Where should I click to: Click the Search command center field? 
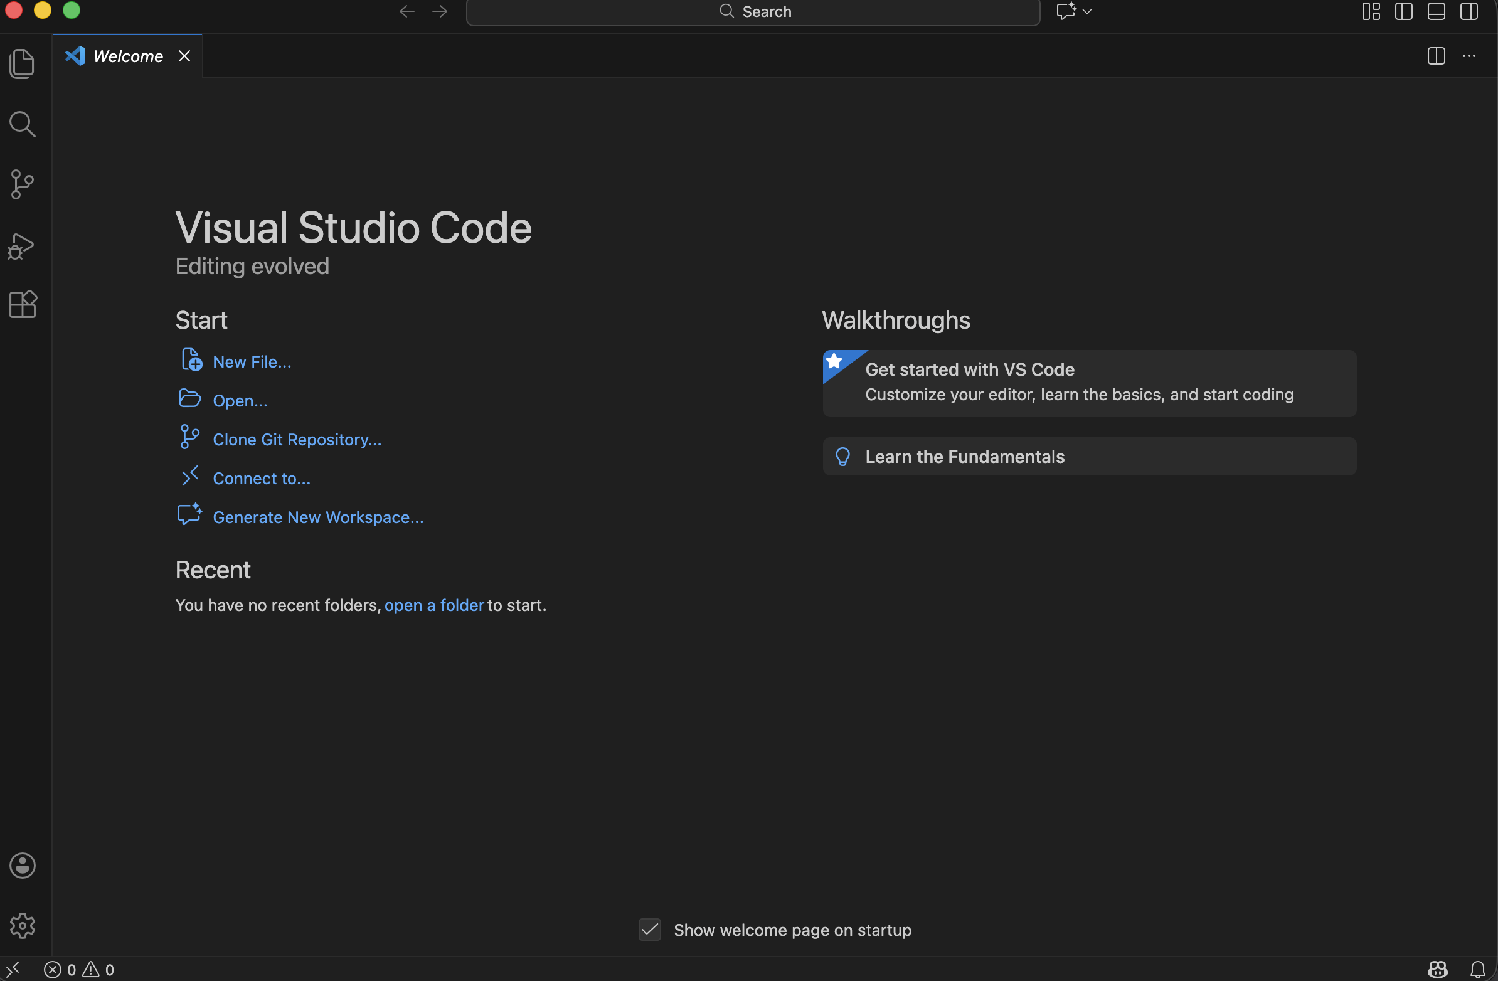coord(753,11)
